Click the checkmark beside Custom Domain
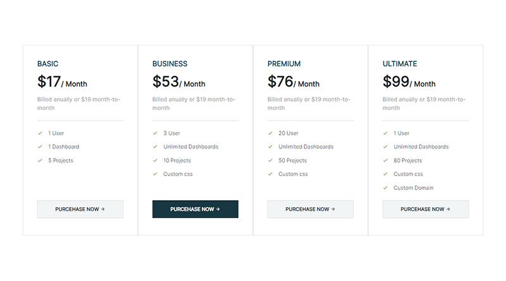This screenshot has height=281, width=506. [x=385, y=188]
